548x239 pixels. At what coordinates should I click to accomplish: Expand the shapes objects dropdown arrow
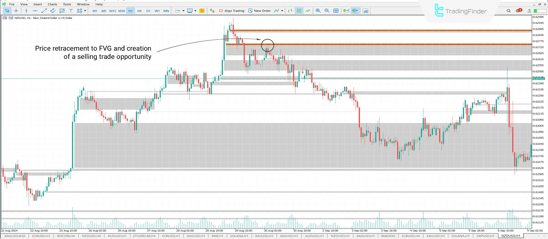pos(85,11)
